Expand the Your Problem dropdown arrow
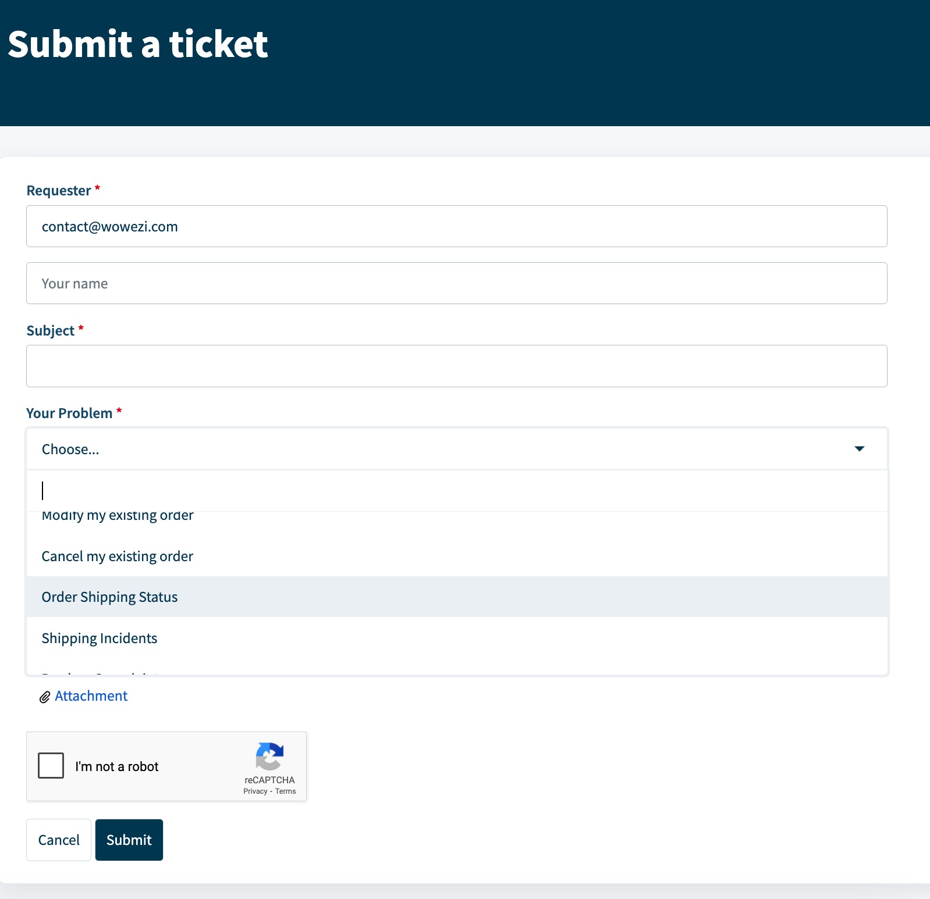This screenshot has height=899, width=930. point(859,449)
